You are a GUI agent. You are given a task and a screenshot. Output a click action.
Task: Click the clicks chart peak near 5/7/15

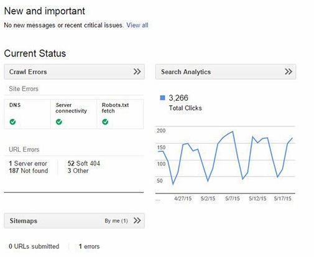pyautogui.click(x=233, y=131)
